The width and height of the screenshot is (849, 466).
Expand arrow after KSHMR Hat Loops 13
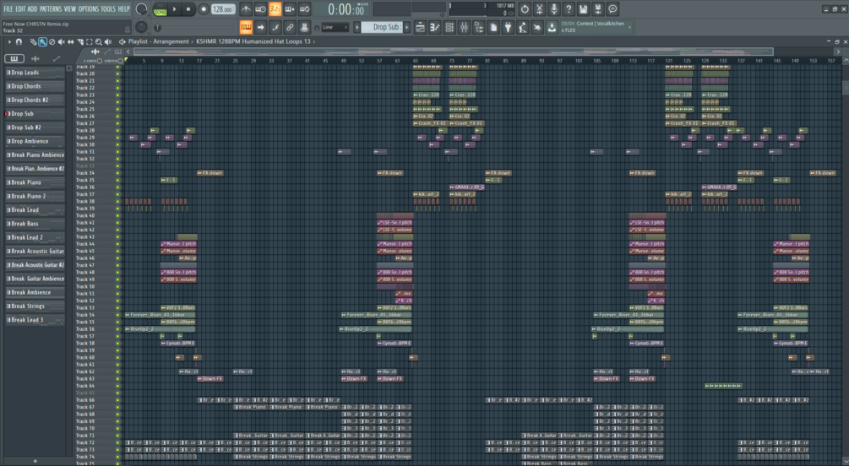pyautogui.click(x=314, y=41)
